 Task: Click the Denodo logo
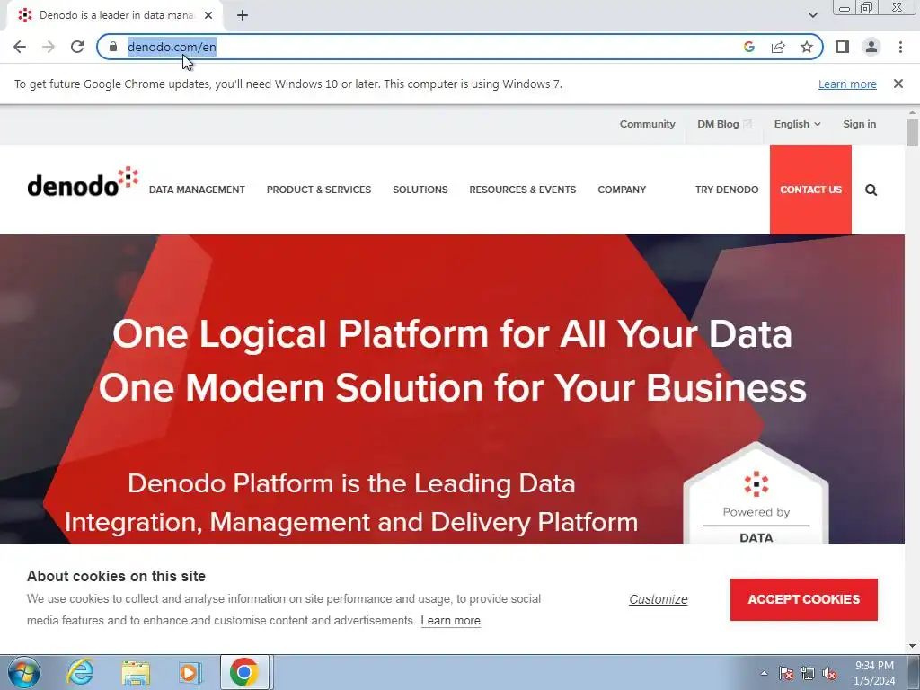coord(83,181)
